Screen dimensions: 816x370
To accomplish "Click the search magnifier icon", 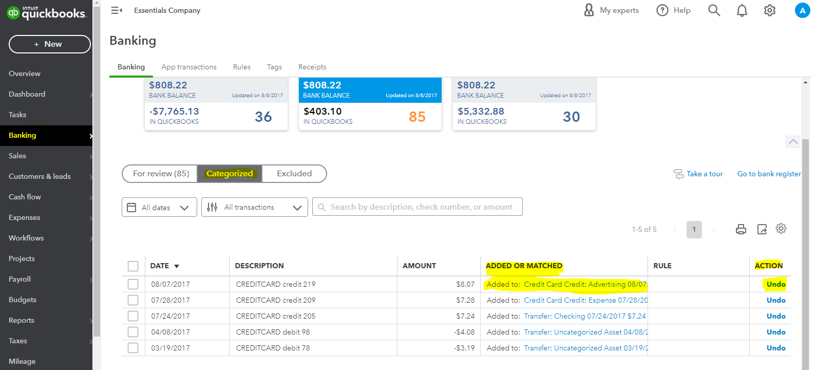I will (714, 10).
